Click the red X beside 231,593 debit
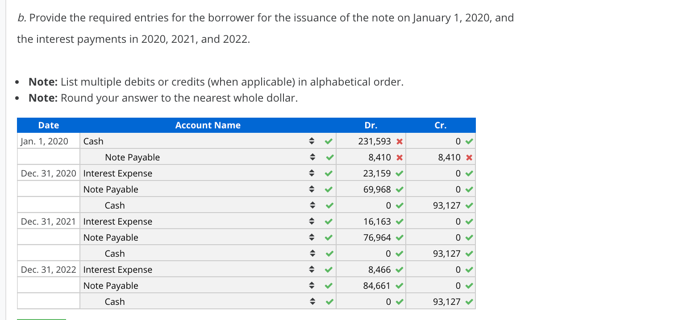The height and width of the screenshot is (320, 683). click(x=400, y=142)
